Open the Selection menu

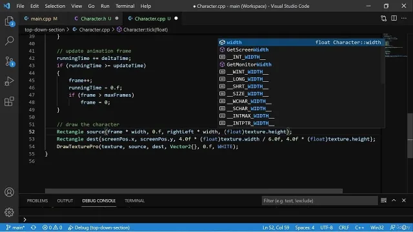pyautogui.click(x=55, y=6)
